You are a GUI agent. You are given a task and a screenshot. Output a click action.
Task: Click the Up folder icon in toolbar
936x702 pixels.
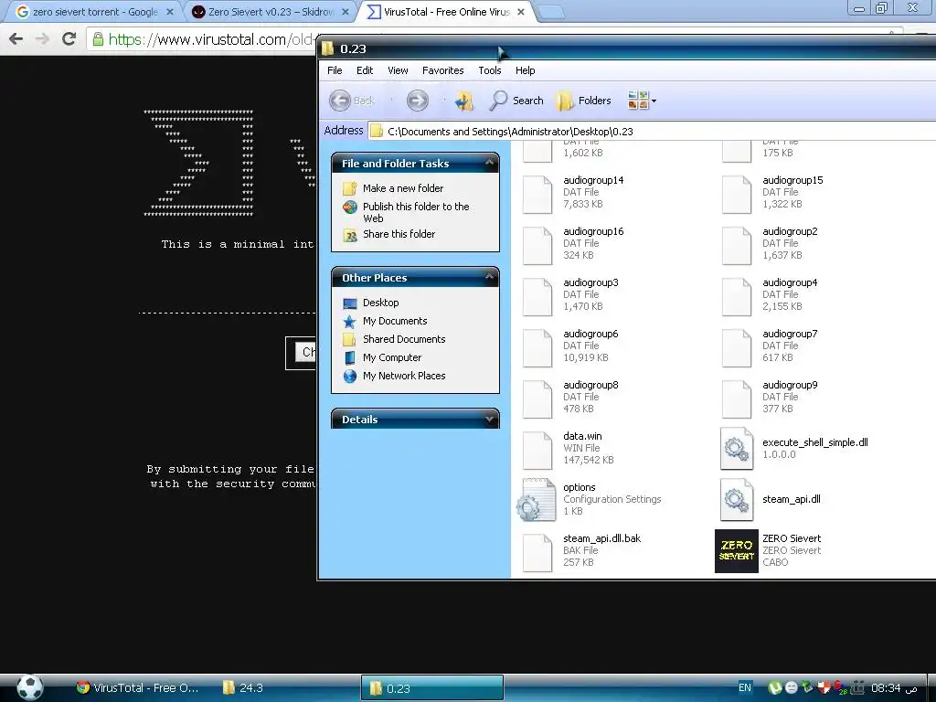tap(463, 101)
